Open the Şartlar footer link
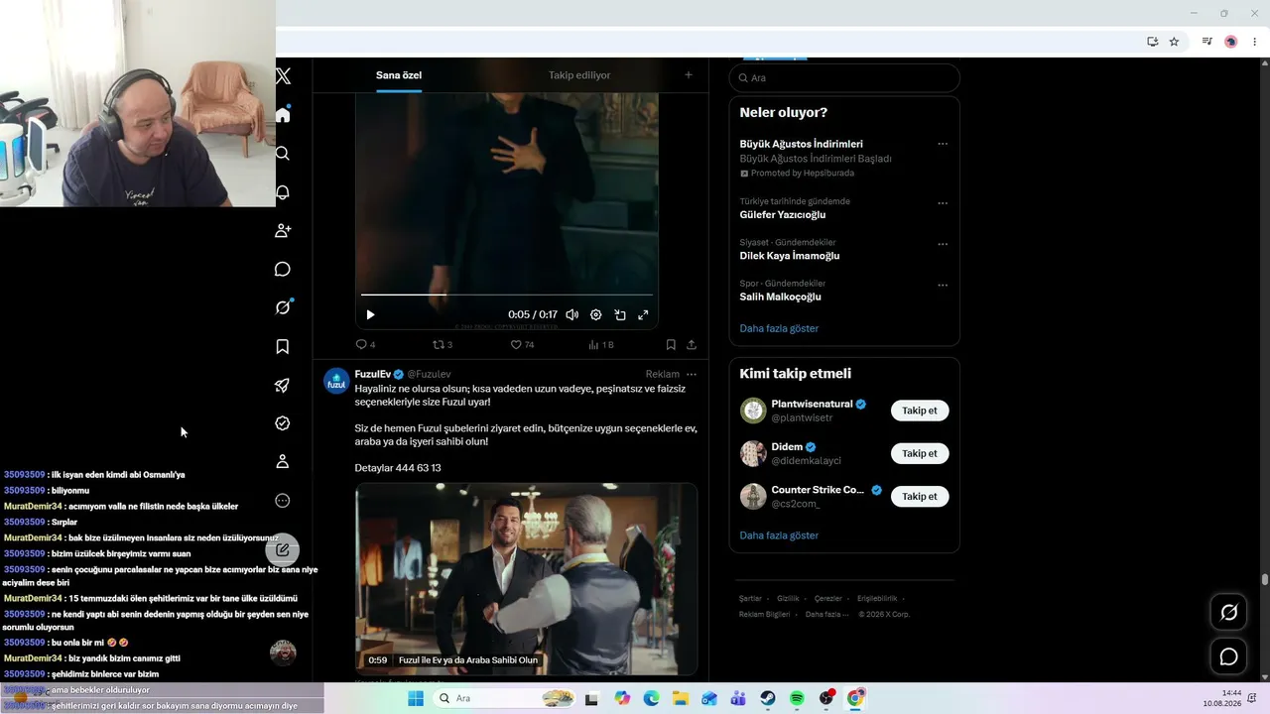 tap(751, 599)
